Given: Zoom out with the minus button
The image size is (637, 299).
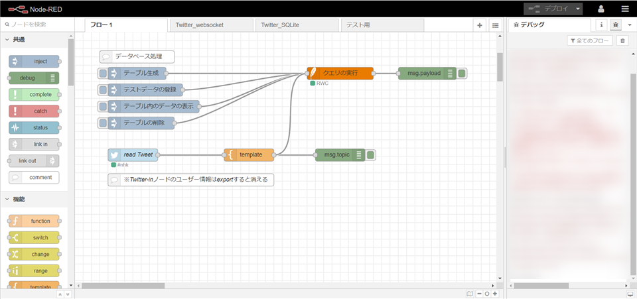Looking at the screenshot, I should (x=479, y=294).
